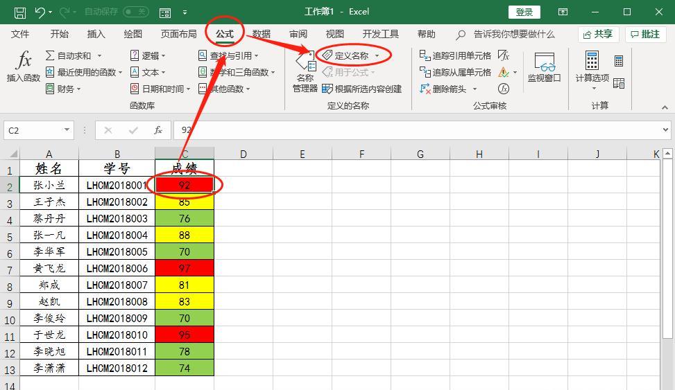Click 删除箭头 remove arrows icon
This screenshot has width=675, height=390.
click(x=425, y=89)
